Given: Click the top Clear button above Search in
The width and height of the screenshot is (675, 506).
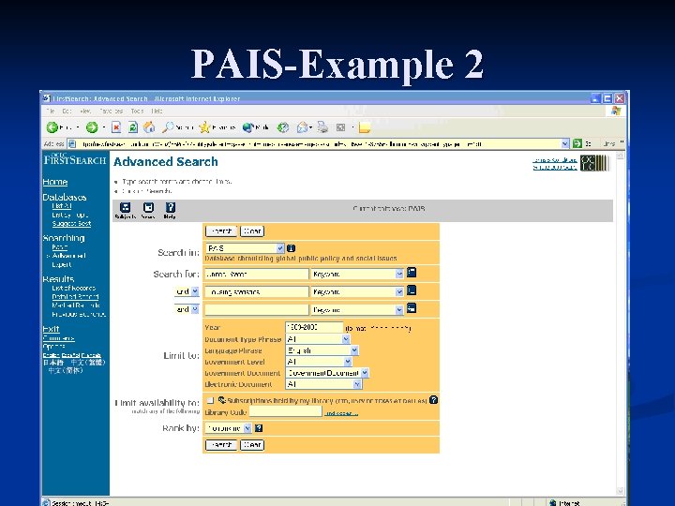Looking at the screenshot, I should click(x=252, y=231).
